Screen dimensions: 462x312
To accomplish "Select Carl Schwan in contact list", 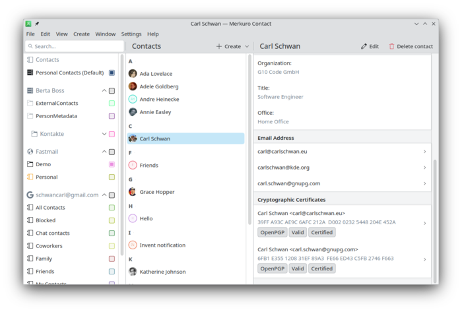I will tap(185, 139).
